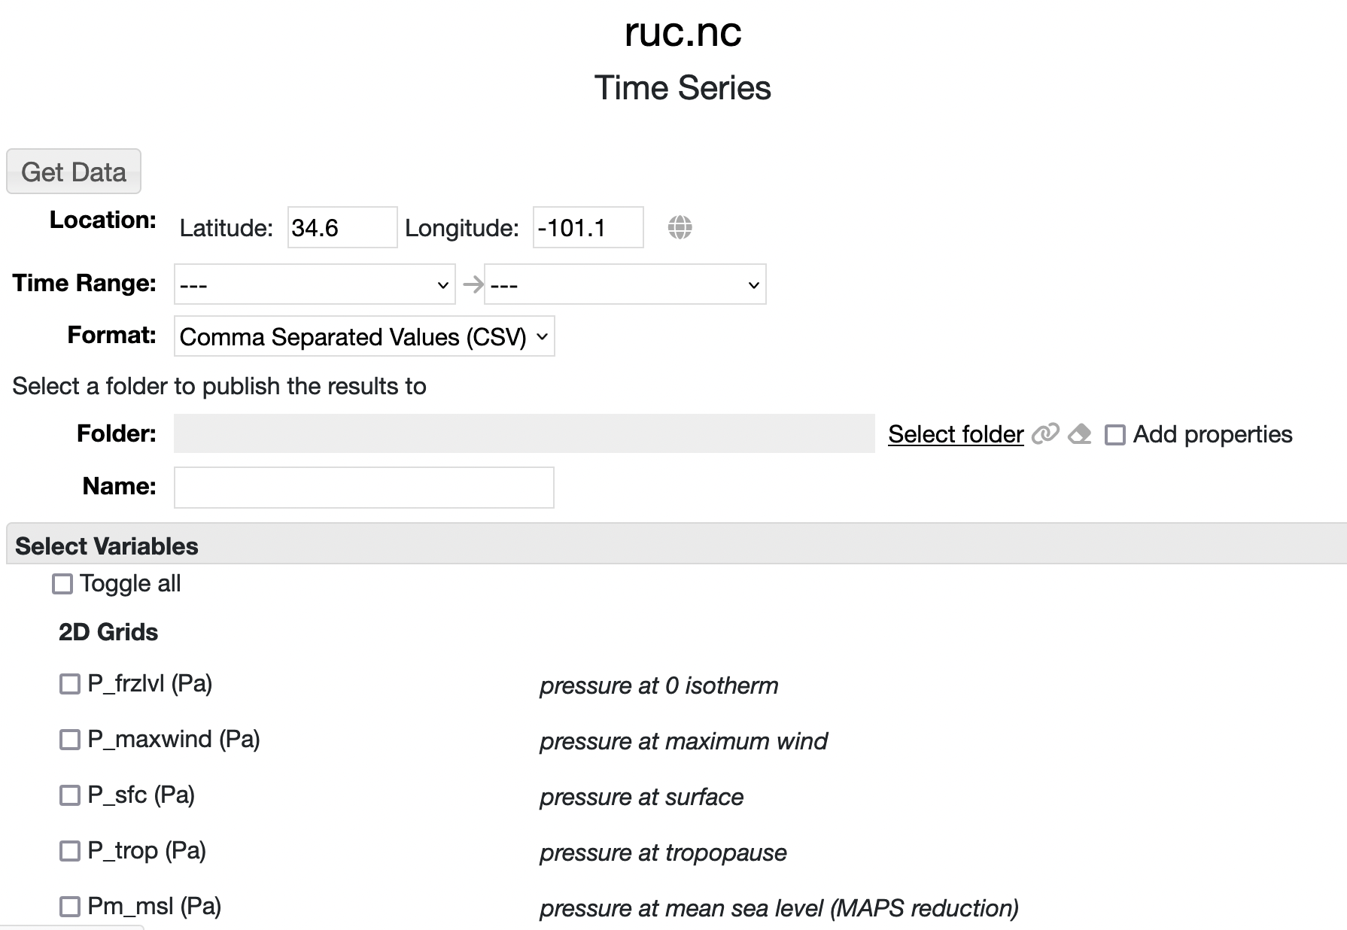1347x930 pixels.
Task: Open the start Time Range dropdown
Action: (314, 284)
